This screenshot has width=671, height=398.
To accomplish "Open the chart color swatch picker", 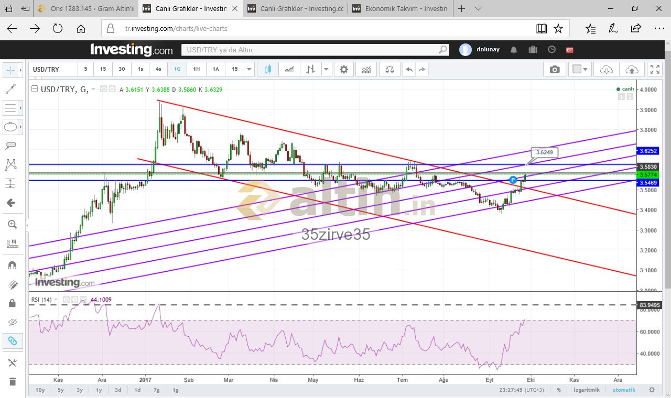I will pyautogui.click(x=580, y=69).
